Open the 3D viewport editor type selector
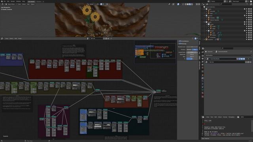Viewport: 253px width, 142px height. click(x=2, y=4)
